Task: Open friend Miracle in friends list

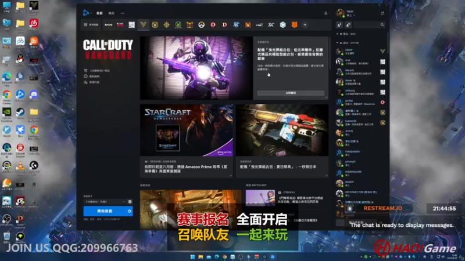Action: tap(360, 72)
